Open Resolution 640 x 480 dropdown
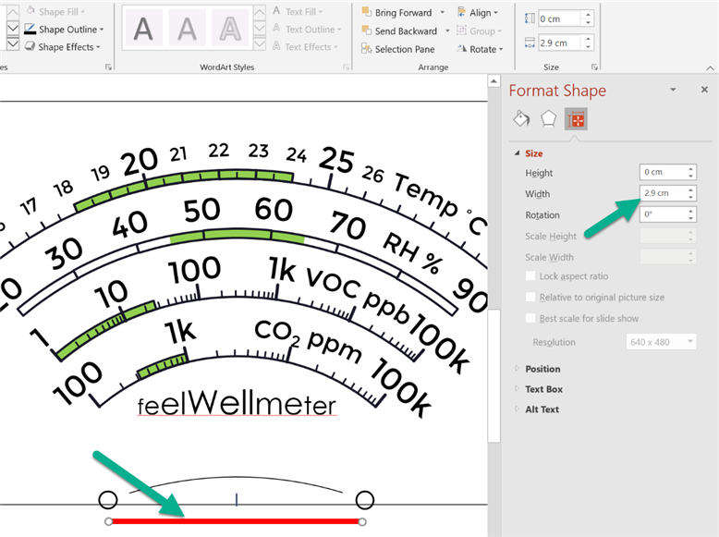The height and width of the screenshot is (537, 719). pos(661,342)
